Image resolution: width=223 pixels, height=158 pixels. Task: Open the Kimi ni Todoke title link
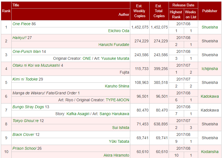click(25, 79)
